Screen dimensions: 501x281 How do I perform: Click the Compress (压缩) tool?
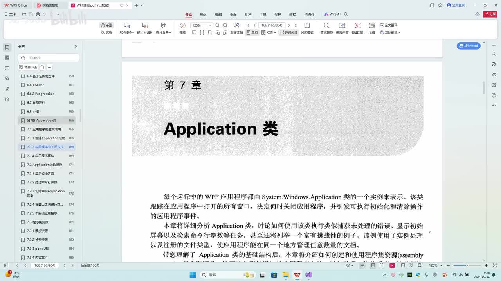pos(372,28)
